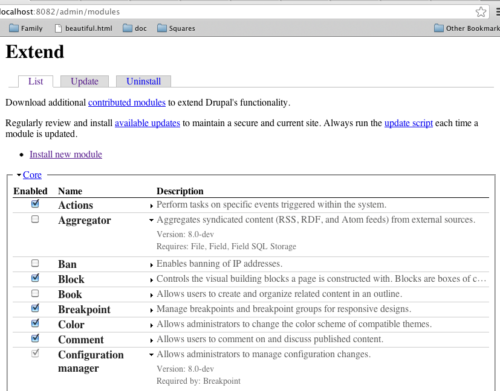500x391 pixels.
Task: Click inside the browser address bar
Action: click(181, 11)
